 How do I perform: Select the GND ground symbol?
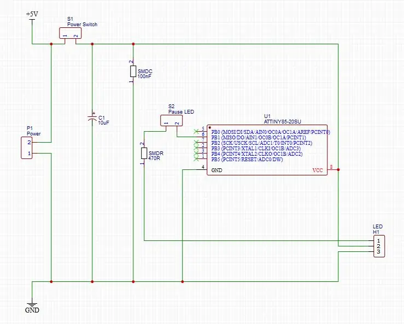pos(32,307)
